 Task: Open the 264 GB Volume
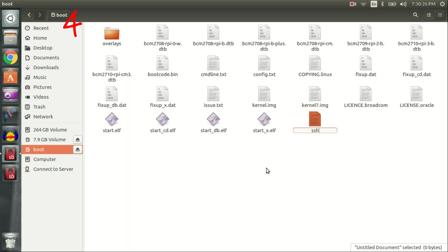pos(52,130)
